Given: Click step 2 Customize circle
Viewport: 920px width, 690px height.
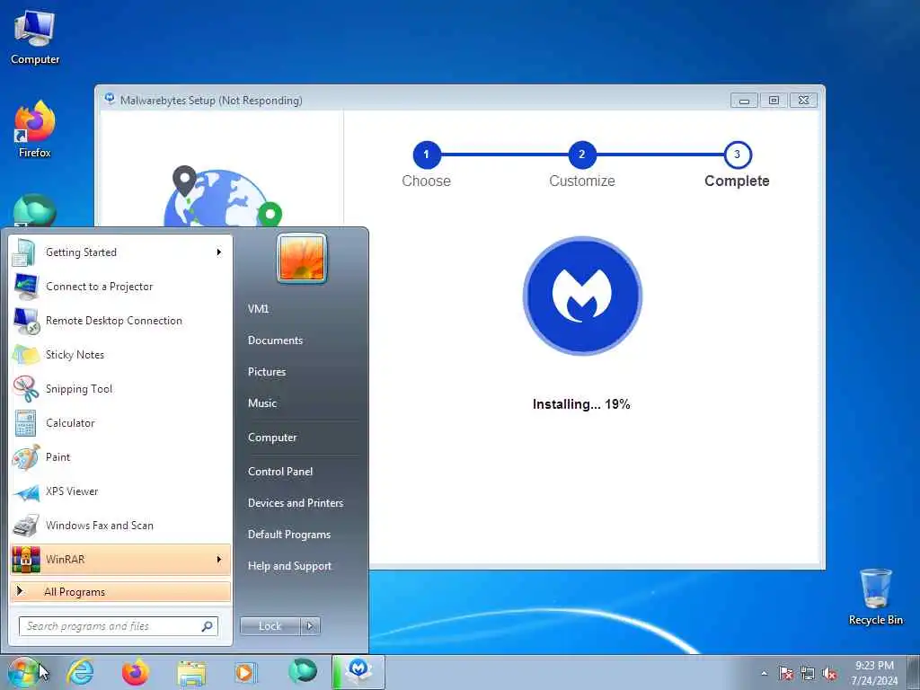Looking at the screenshot, I should pyautogui.click(x=582, y=155).
